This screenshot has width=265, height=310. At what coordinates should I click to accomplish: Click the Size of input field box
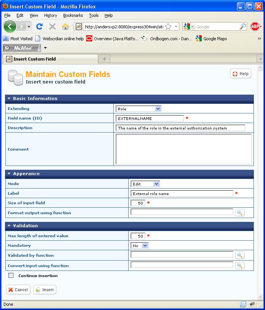[138, 203]
